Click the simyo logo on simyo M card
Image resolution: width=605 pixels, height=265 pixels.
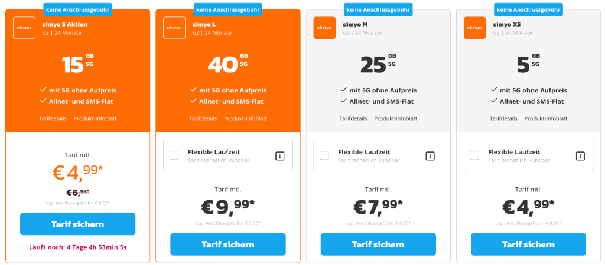click(324, 28)
